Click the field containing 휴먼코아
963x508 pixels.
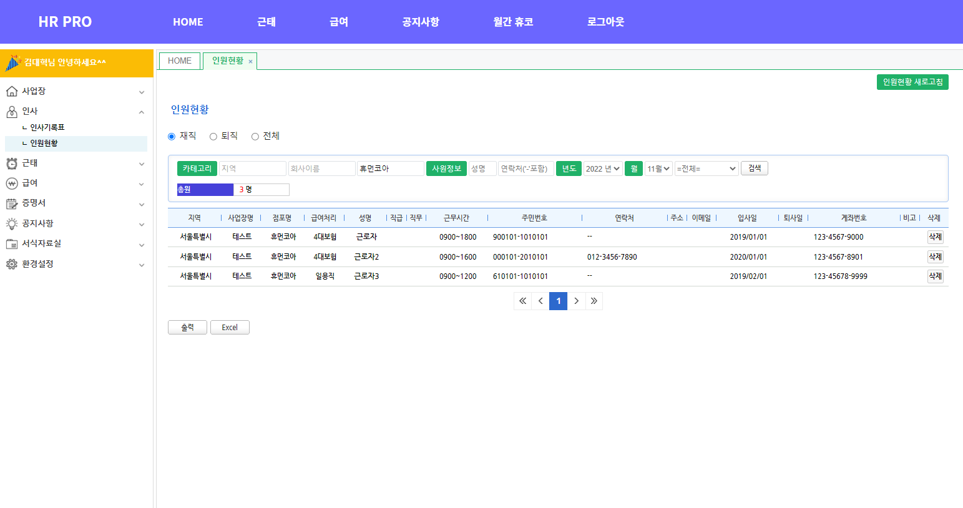[x=391, y=169]
